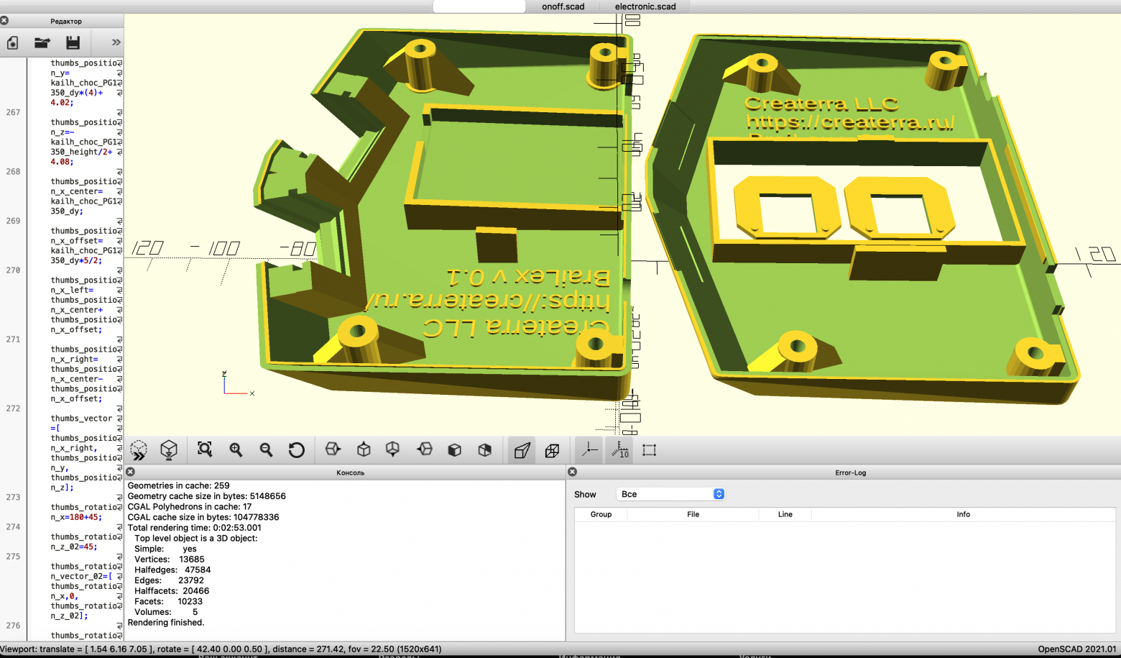The height and width of the screenshot is (658, 1121).
Task: Enable Orthogonal projection
Action: pos(552,450)
